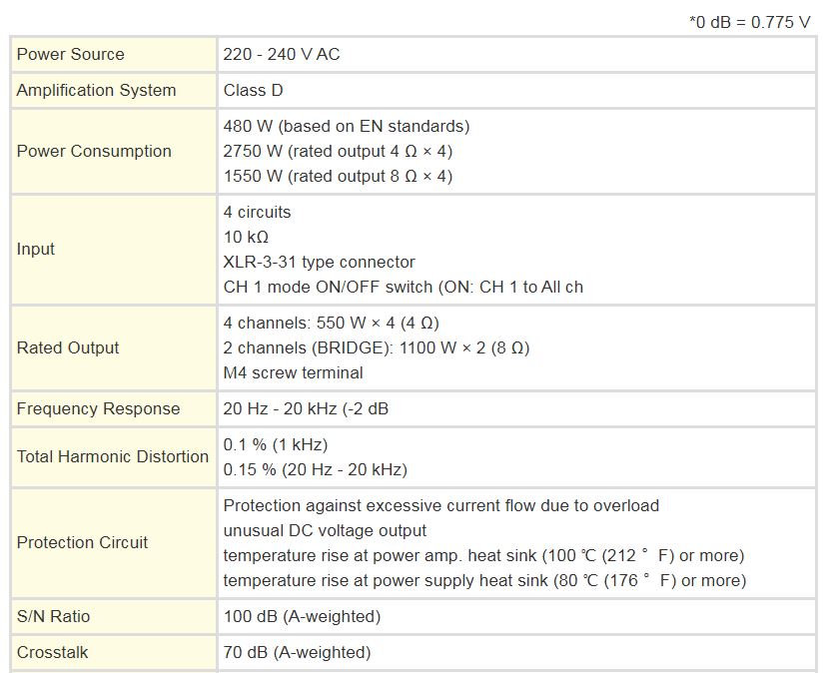
Task: Click the "XLR-3-31 type connector" text
Action: point(319,262)
